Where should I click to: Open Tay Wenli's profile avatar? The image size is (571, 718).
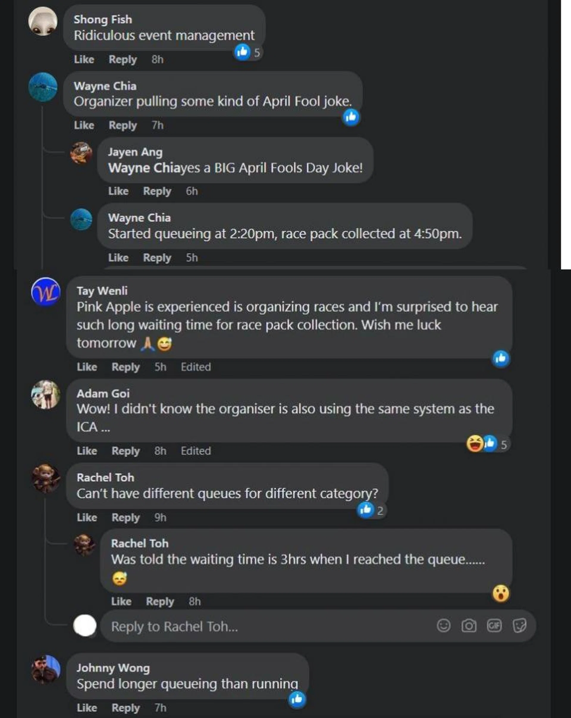pyautogui.click(x=46, y=292)
